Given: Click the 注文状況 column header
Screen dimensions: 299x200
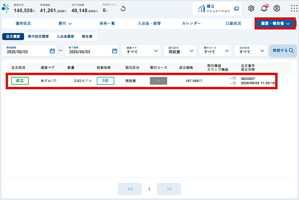Looking at the screenshot, I should pos(18,68).
